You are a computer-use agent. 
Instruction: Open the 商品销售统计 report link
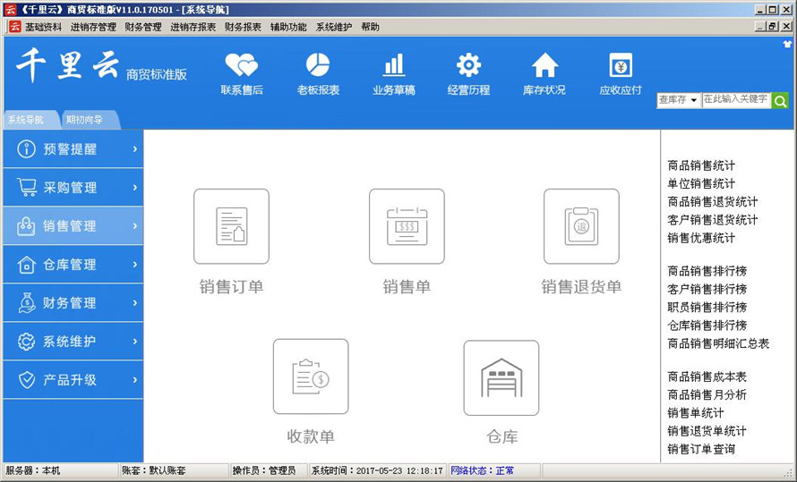pos(701,165)
